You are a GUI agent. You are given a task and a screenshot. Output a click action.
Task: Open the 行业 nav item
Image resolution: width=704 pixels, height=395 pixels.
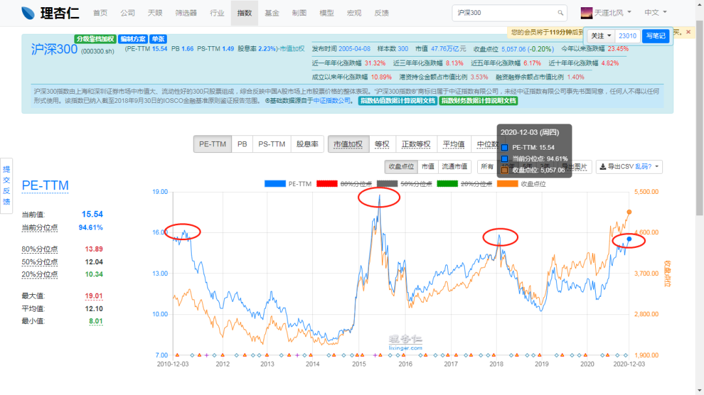point(217,13)
